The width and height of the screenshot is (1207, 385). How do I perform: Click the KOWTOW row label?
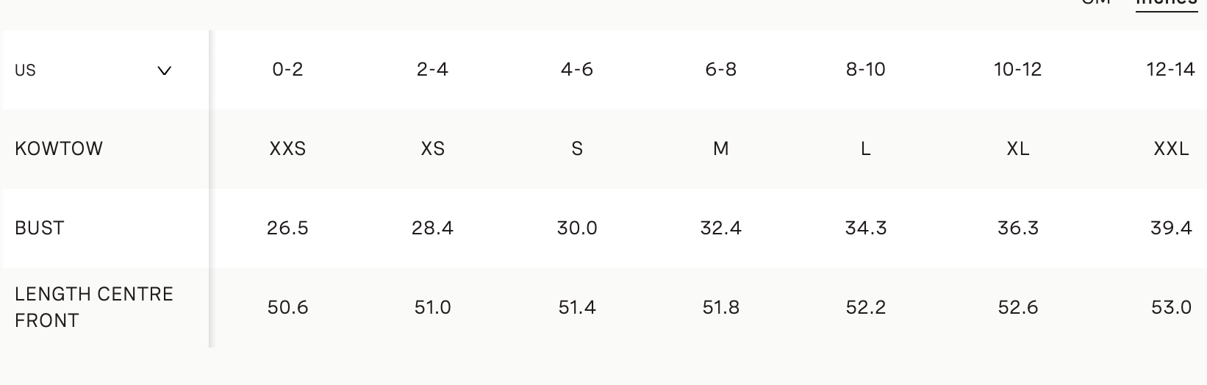coord(59,149)
